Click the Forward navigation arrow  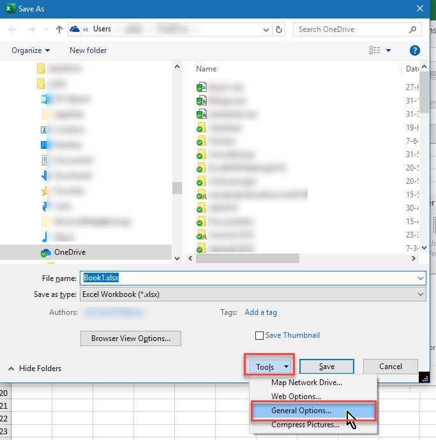point(31,29)
